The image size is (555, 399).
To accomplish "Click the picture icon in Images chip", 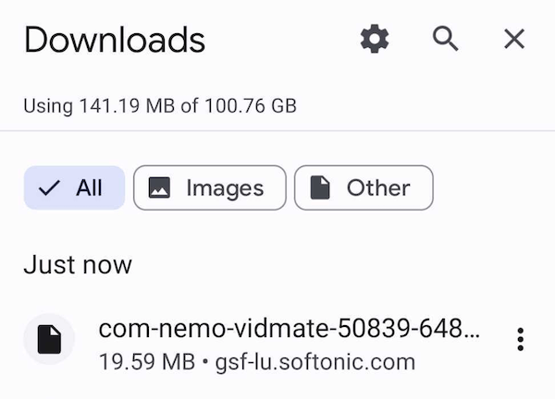I will coord(160,188).
